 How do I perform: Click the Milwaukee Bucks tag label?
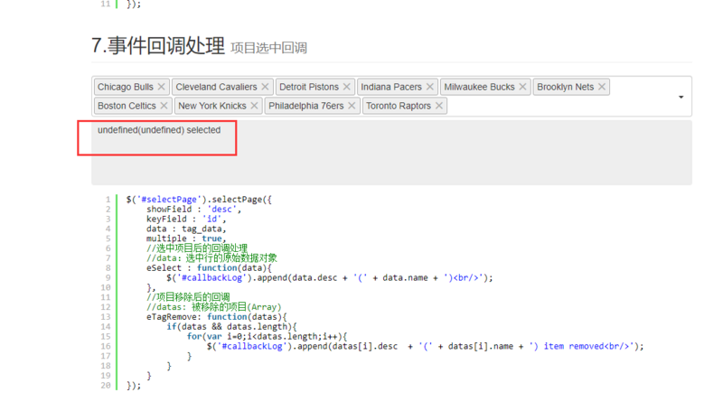(x=479, y=87)
